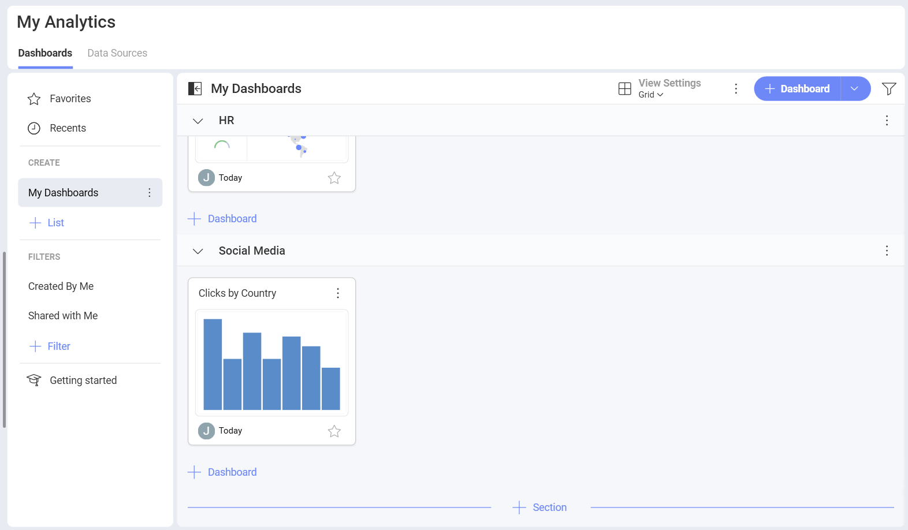Open Social Media section options menu

(x=887, y=251)
